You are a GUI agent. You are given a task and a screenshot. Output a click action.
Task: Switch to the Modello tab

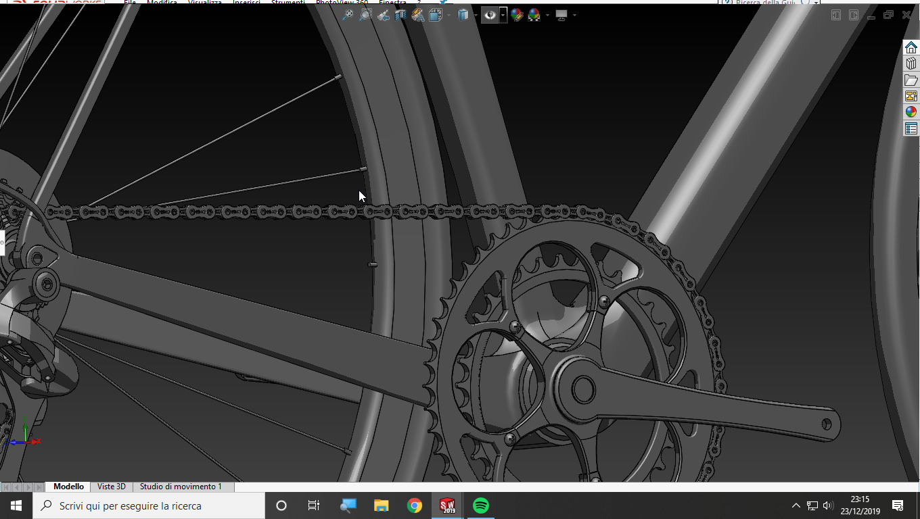tap(68, 487)
